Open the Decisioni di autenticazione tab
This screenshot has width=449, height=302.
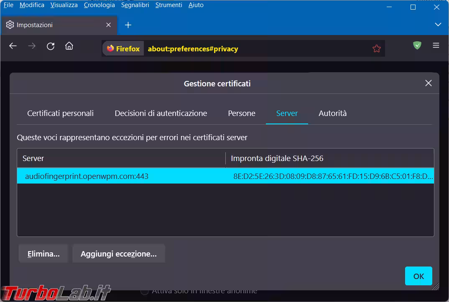161,113
